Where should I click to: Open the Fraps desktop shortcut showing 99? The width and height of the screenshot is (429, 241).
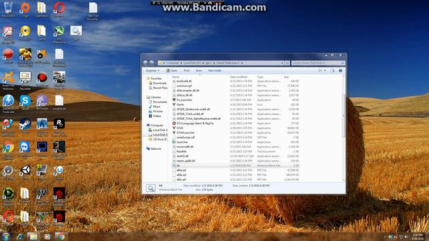click(42, 172)
